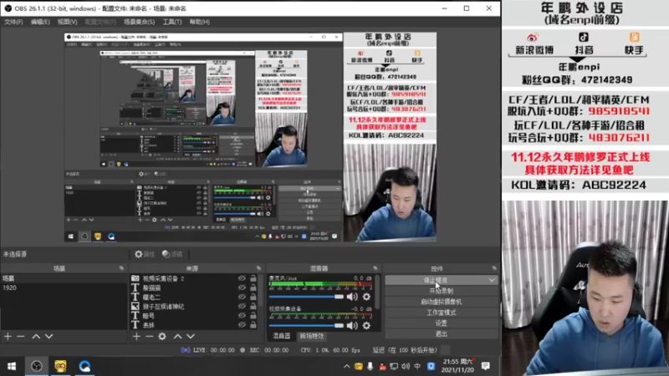Image resolution: width=669 pixels, height=376 pixels.
Task: Click the 中 input method indicator
Action: (417, 366)
